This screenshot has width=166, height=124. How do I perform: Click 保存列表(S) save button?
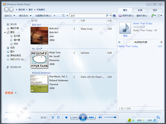click(126, 16)
